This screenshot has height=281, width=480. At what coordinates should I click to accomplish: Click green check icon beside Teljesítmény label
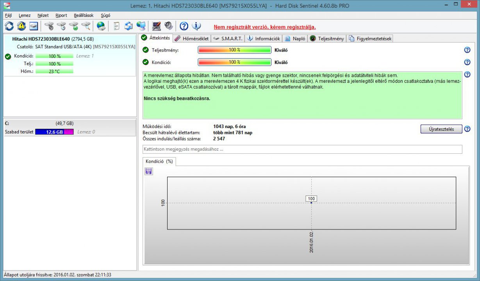pyautogui.click(x=146, y=50)
